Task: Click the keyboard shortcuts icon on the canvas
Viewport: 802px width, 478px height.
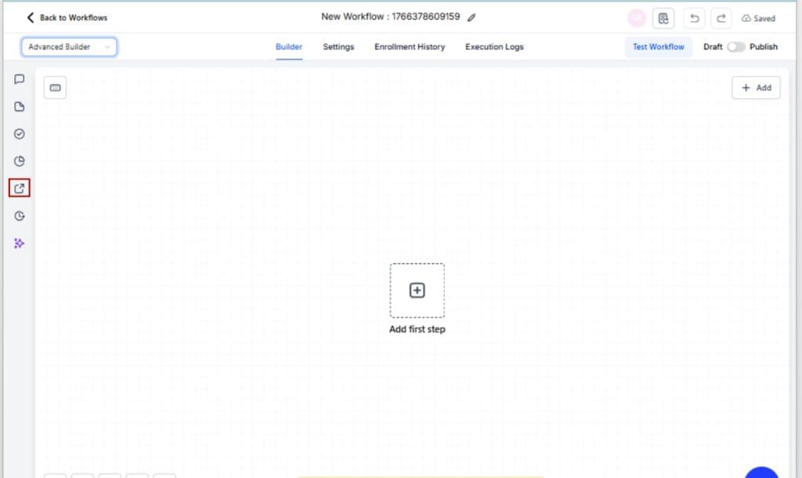Action: click(54, 87)
